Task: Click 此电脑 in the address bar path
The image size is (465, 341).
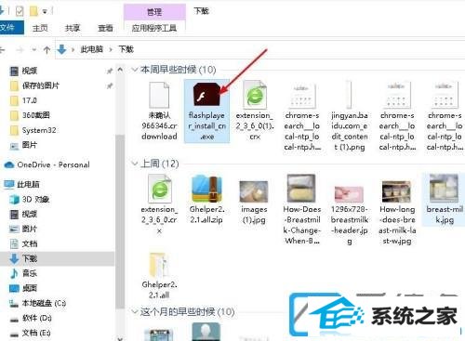Action: [91, 49]
